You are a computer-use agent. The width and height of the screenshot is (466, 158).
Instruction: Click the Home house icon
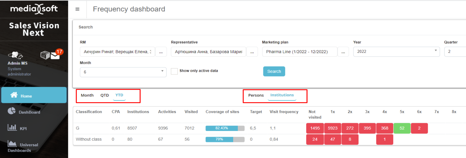[x=14, y=95]
